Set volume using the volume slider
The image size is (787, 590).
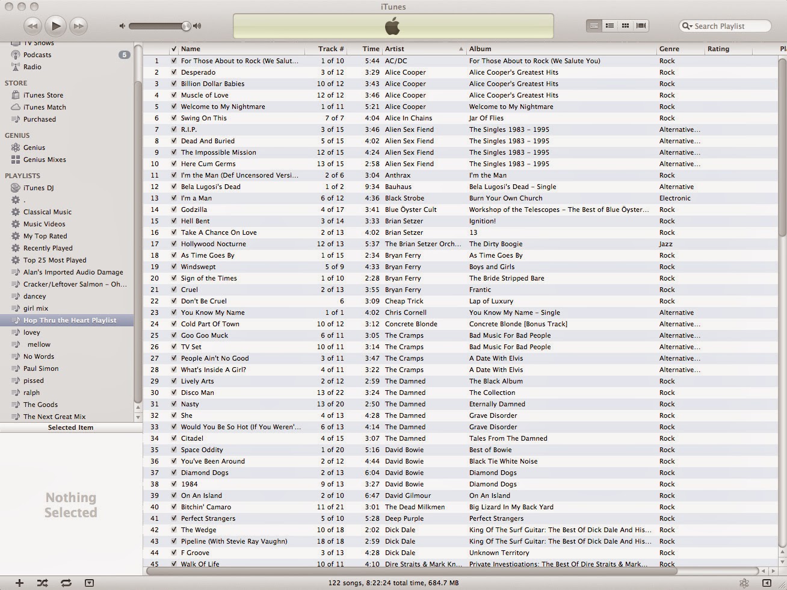(159, 26)
